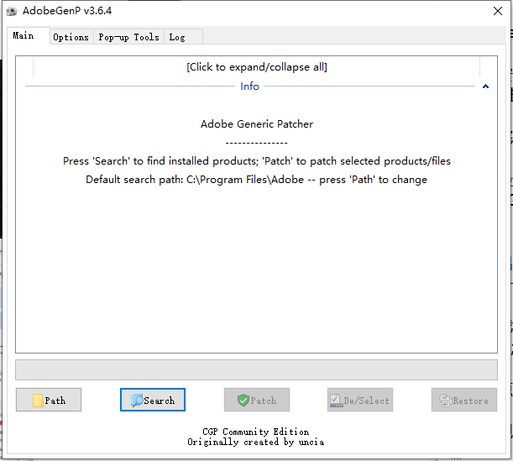Click the empty progress bar
513x461 pixels.
256,370
